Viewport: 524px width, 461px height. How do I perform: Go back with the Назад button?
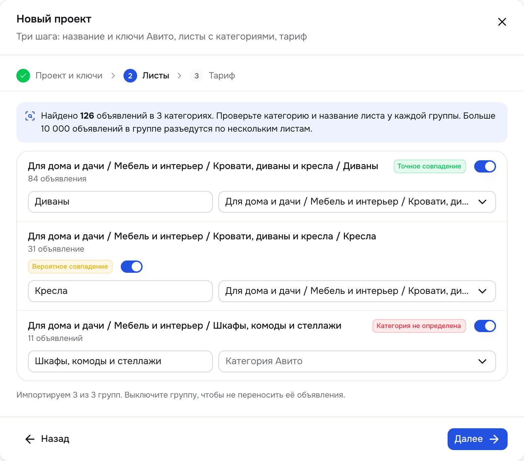click(x=47, y=439)
